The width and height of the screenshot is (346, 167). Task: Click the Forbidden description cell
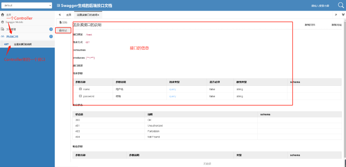pos(201,131)
